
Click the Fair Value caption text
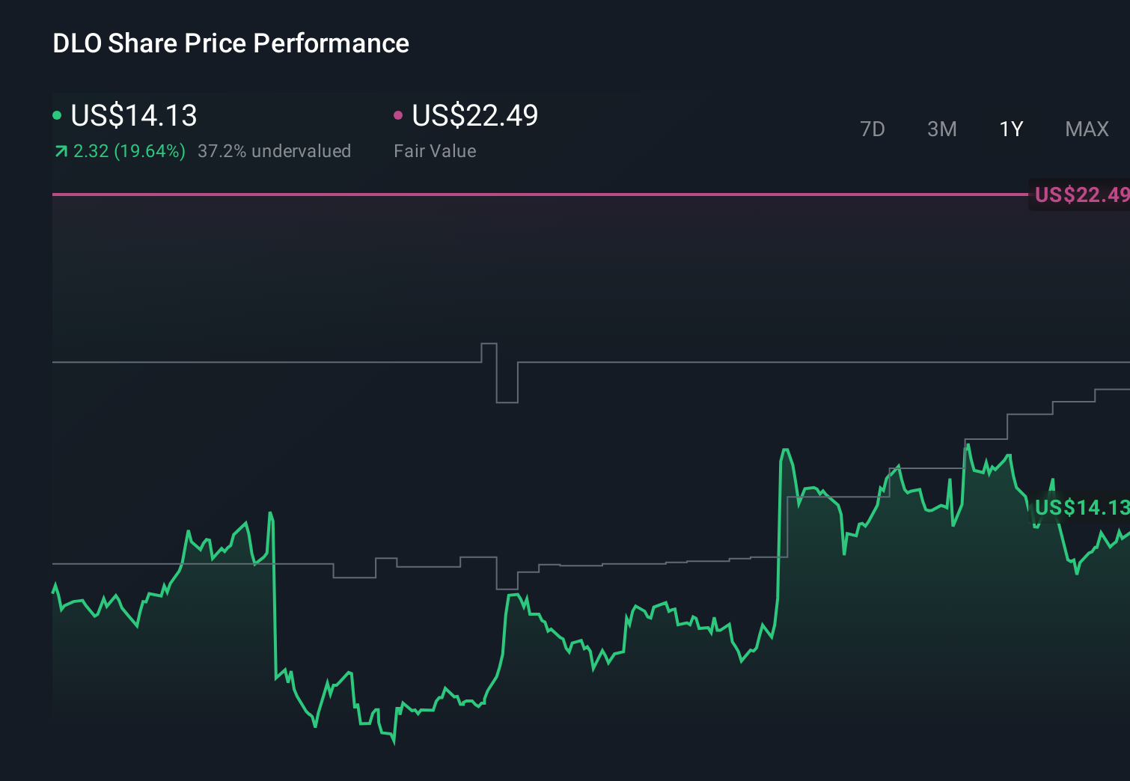(x=435, y=151)
